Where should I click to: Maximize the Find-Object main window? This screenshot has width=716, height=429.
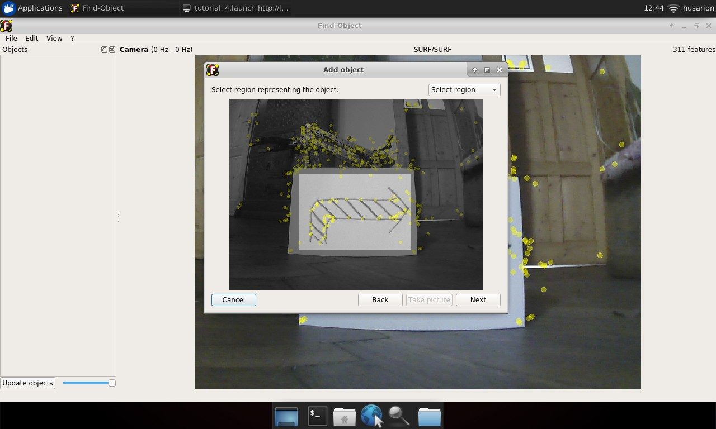pyautogui.click(x=696, y=26)
